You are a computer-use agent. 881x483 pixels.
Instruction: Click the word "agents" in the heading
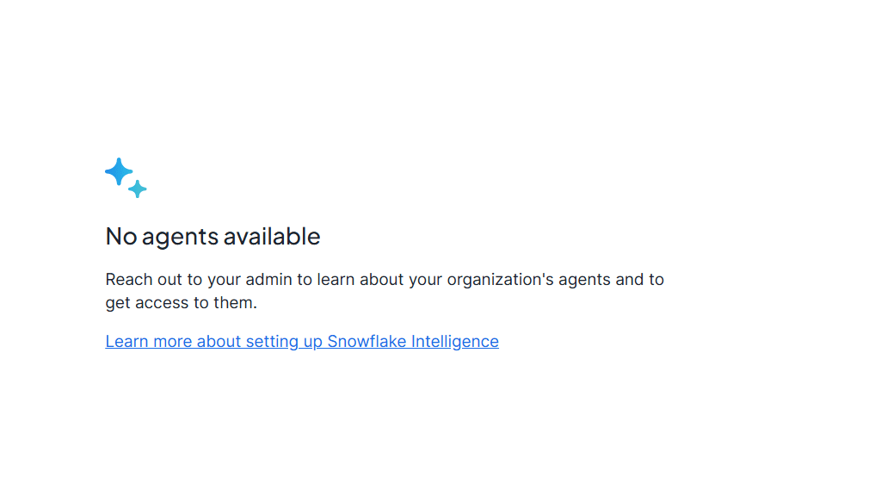tap(179, 236)
